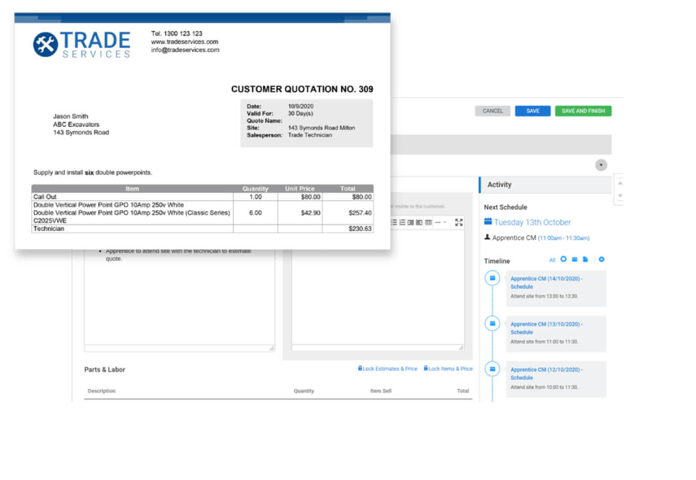Open Tuesday 13th October schedule link
The width and height of the screenshot is (696, 480).
(x=533, y=222)
